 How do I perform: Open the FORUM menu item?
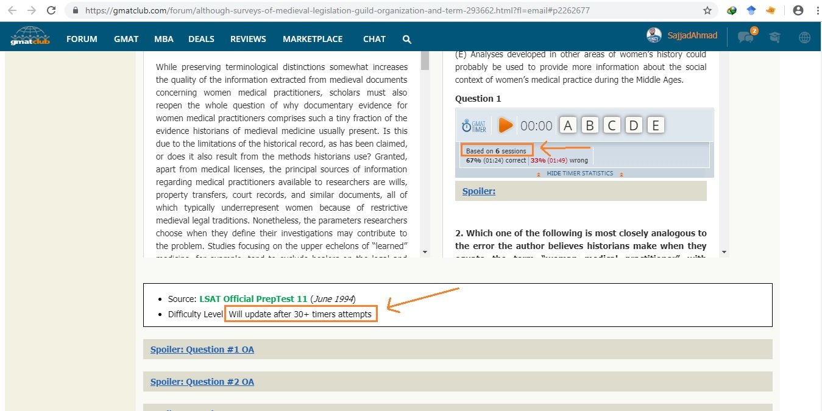(x=82, y=39)
